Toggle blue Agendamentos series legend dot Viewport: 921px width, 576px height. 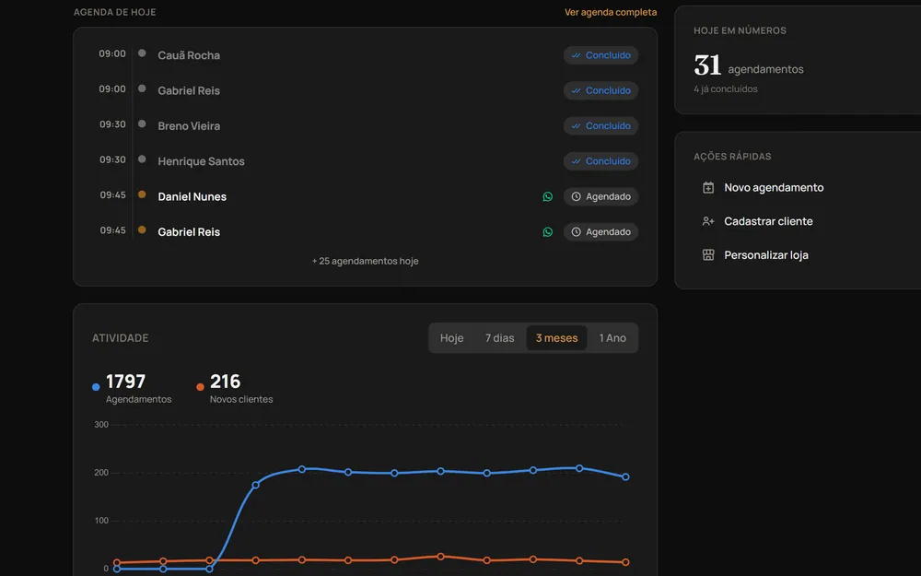coord(96,387)
